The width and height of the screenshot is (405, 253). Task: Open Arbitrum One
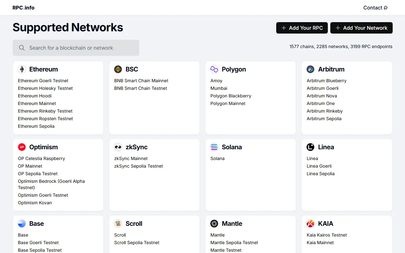[321, 103]
